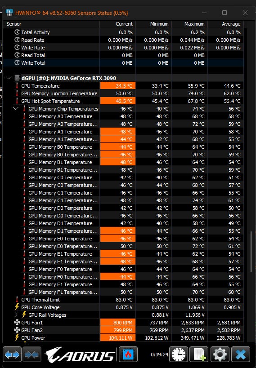This screenshot has height=368, width=256.
Task: Select the Write Total row
Action: [x=123, y=63]
